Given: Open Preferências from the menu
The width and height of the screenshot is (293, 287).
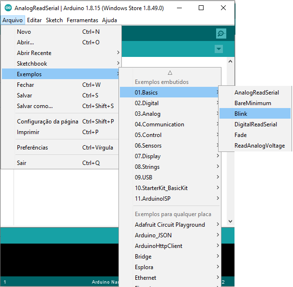Looking at the screenshot, I should point(60,148).
